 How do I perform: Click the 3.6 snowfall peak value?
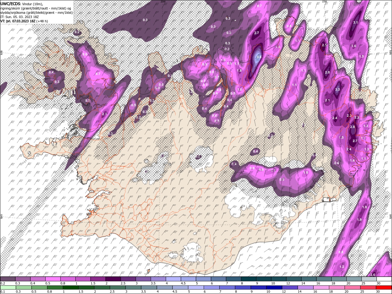pos(259,57)
